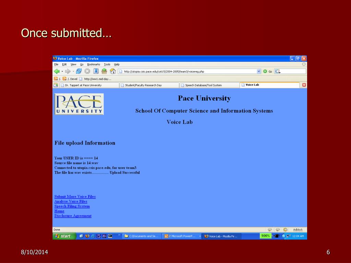Launch Firefox from quick launch bar
The height and width of the screenshot is (263, 351).
tap(87, 236)
